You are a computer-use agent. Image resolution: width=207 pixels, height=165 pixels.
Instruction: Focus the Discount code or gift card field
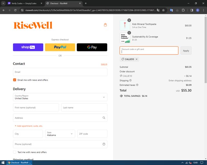pos(149,51)
